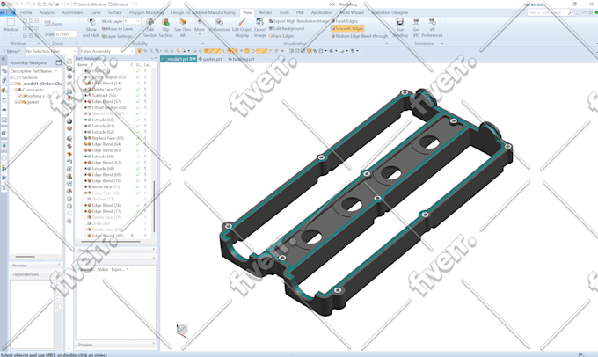Switch to the Analysis ribbon tab
The width and height of the screenshot is (598, 357).
tap(47, 12)
